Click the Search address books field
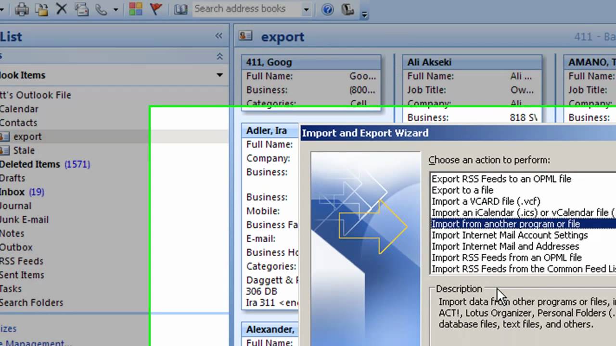 (246, 9)
